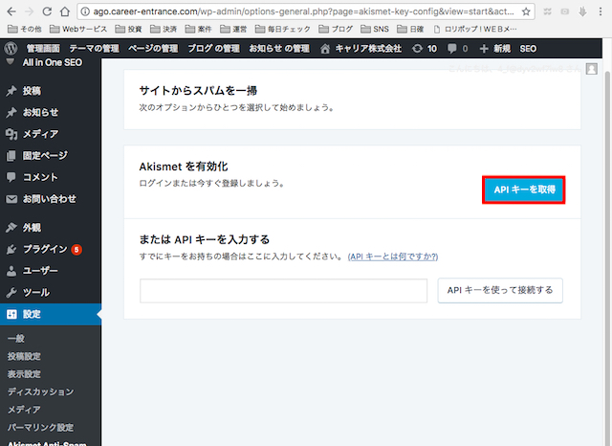
Task: Open ディスカッション settings submenu item
Action: (40, 391)
